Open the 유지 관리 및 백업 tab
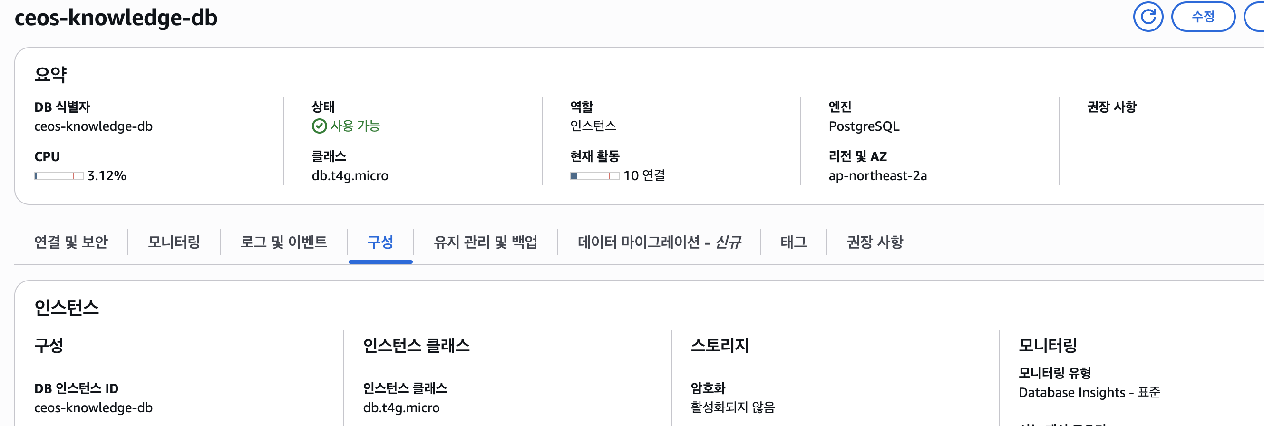Screen dimensions: 1264x426 (485, 242)
